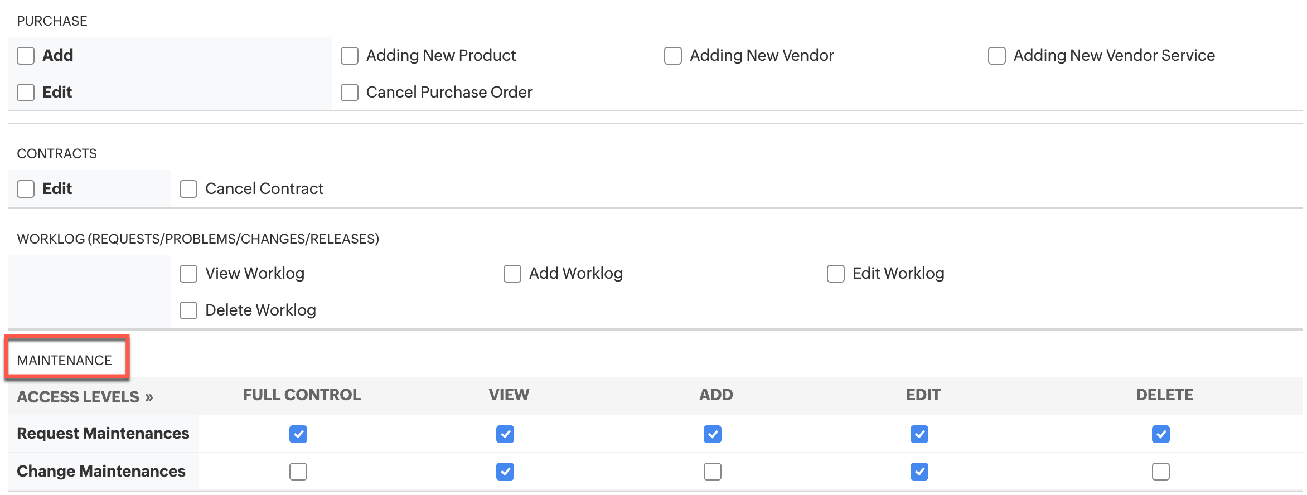Check the Contracts Edit checkbox
Image resolution: width=1307 pixels, height=495 pixels.
click(26, 189)
